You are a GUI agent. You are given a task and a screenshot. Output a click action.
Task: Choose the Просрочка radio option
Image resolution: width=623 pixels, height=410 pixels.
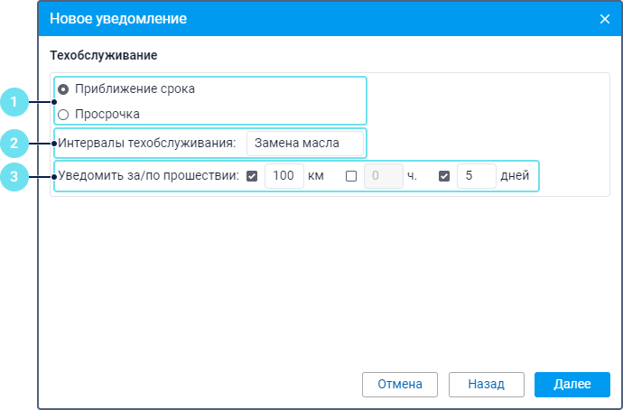point(63,115)
